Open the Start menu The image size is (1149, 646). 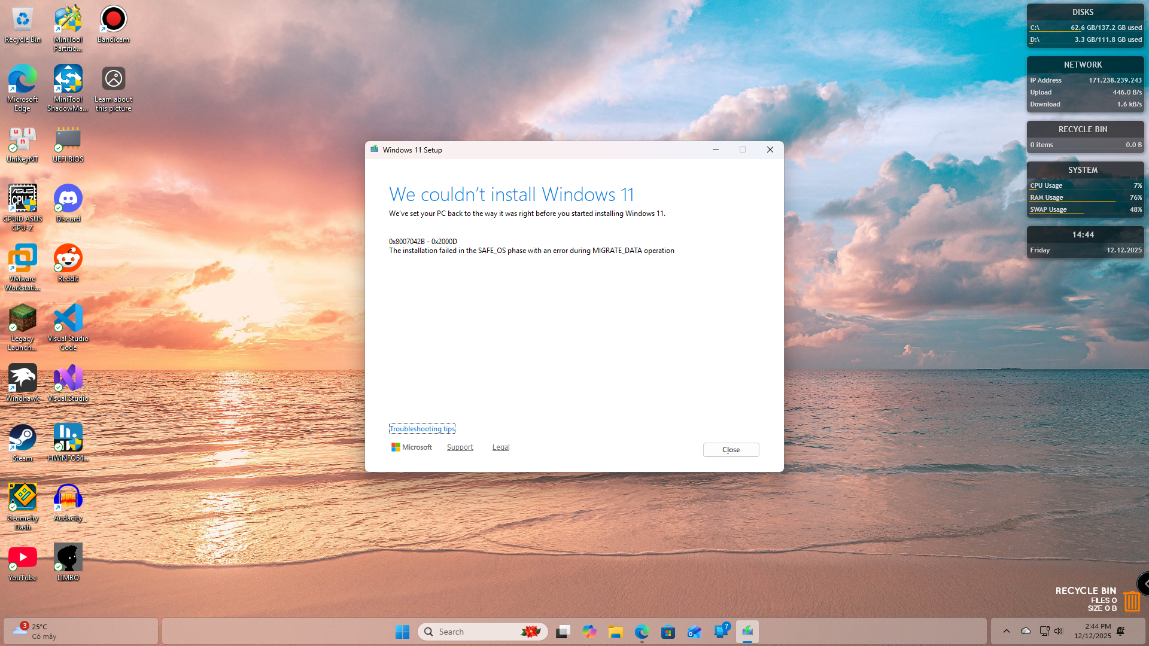pos(402,631)
